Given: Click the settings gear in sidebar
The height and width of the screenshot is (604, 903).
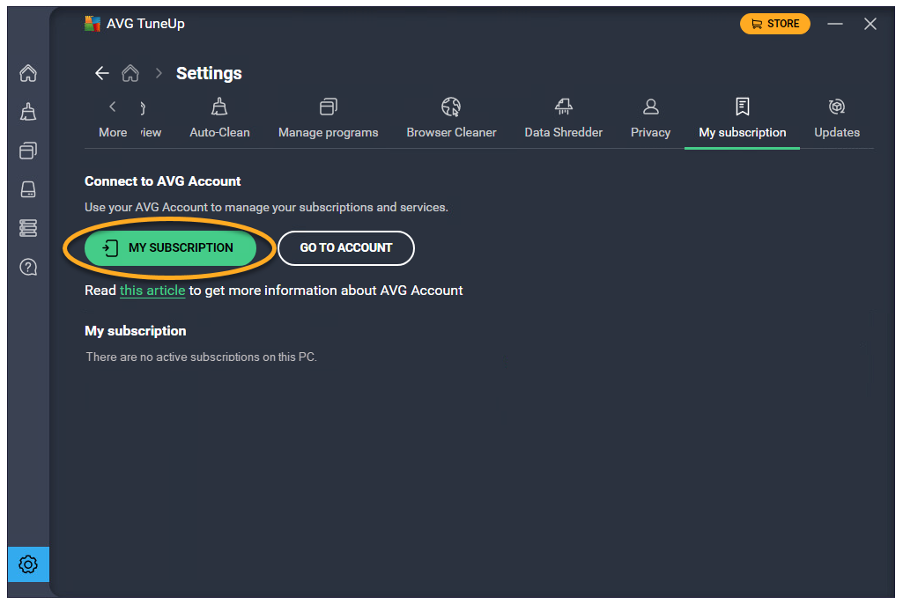Looking at the screenshot, I should click(28, 564).
